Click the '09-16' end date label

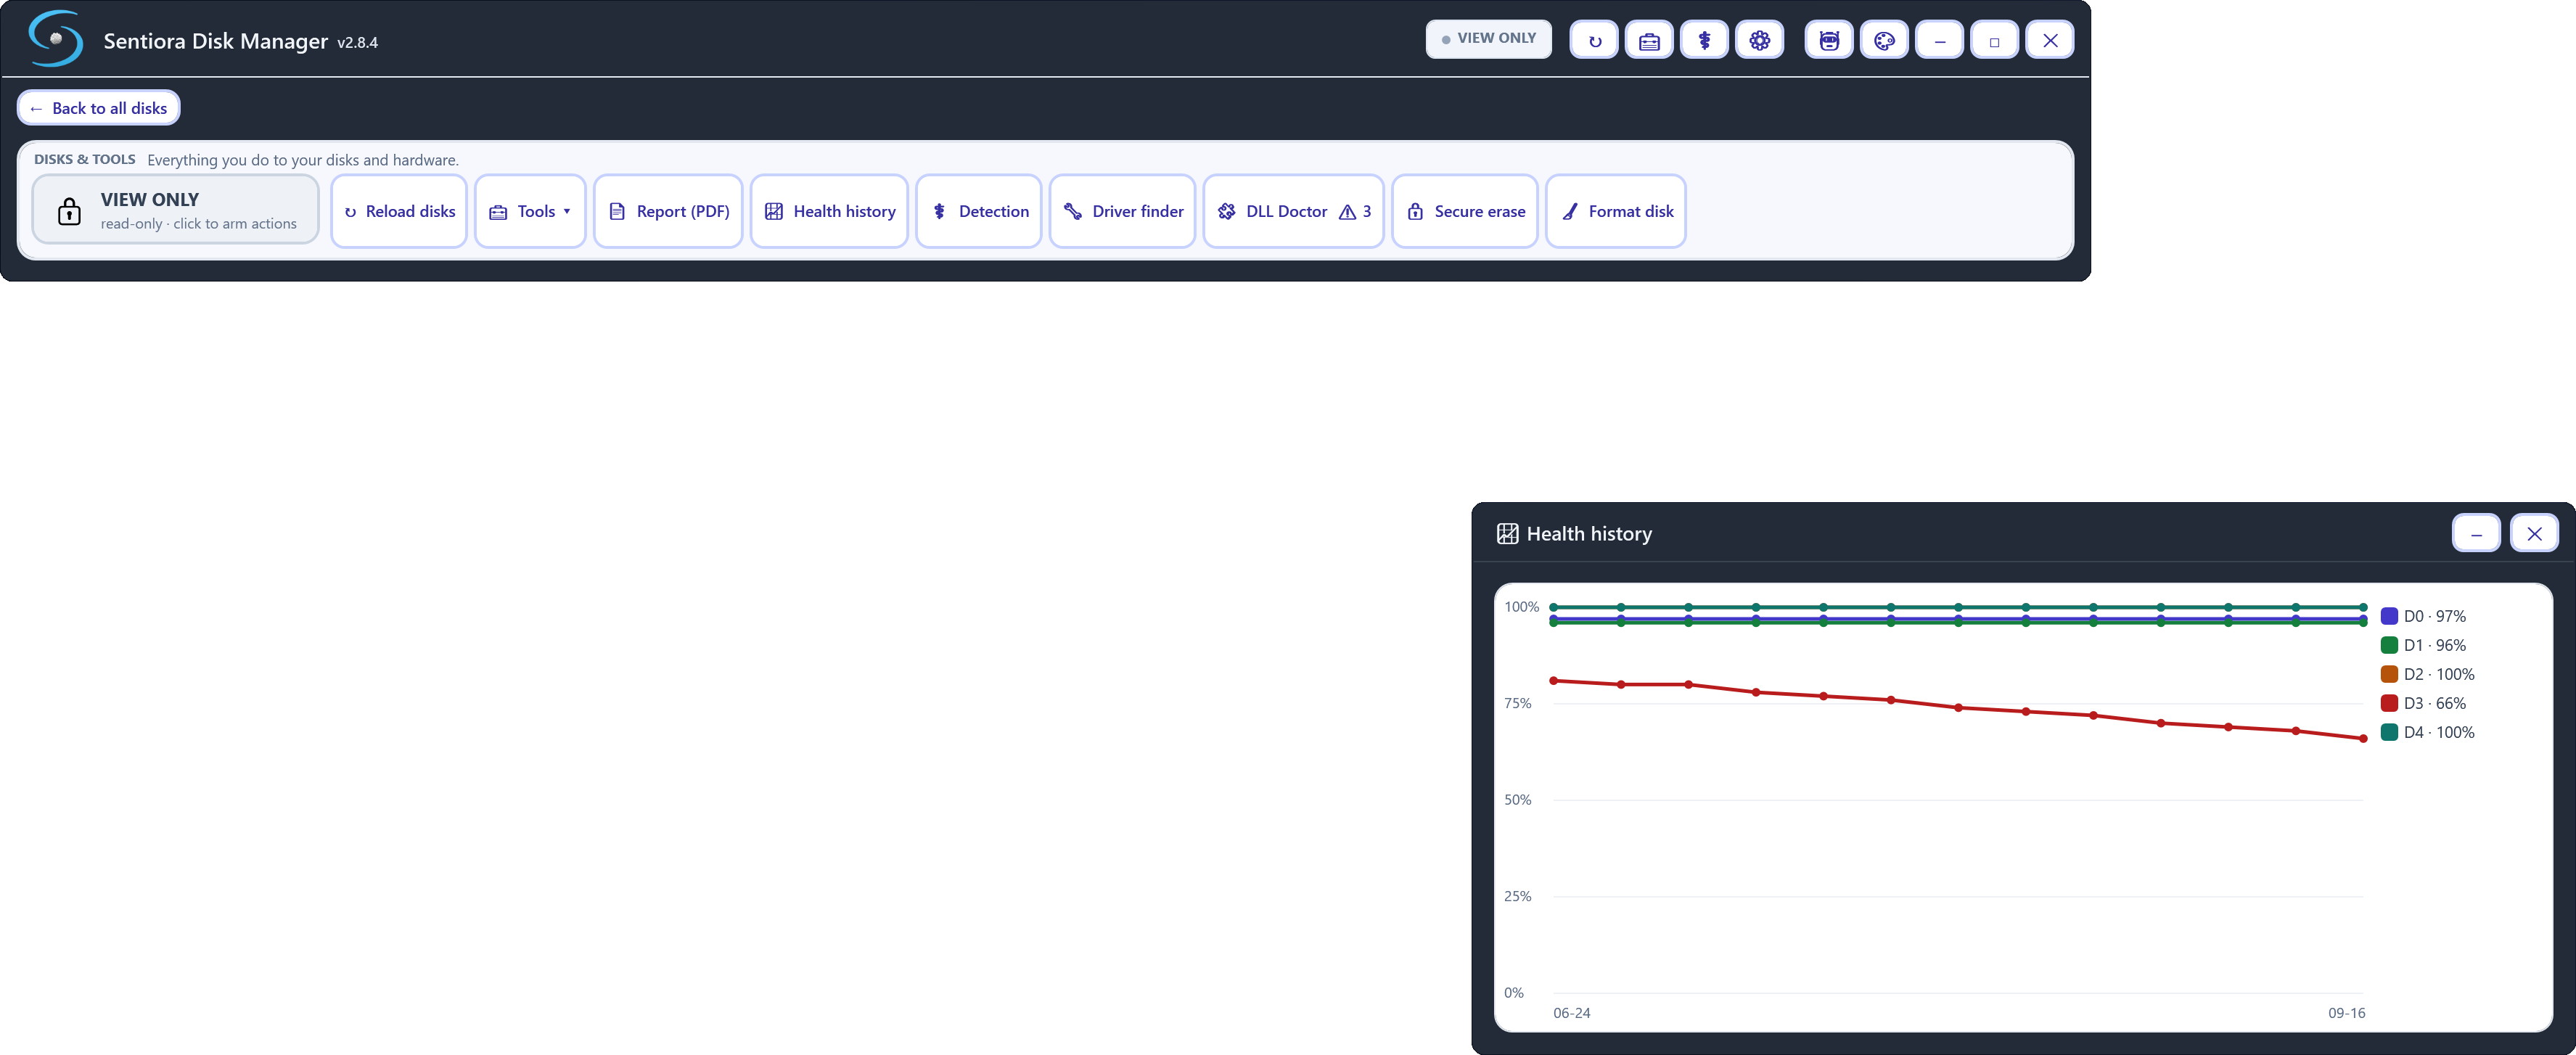click(2346, 1013)
